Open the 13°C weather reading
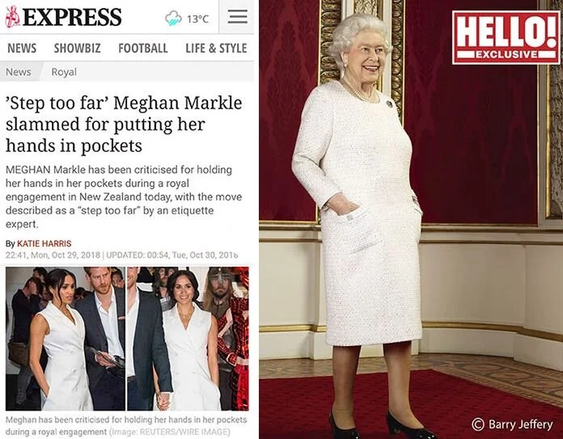Image resolution: width=563 pixels, height=439 pixels. point(197,19)
